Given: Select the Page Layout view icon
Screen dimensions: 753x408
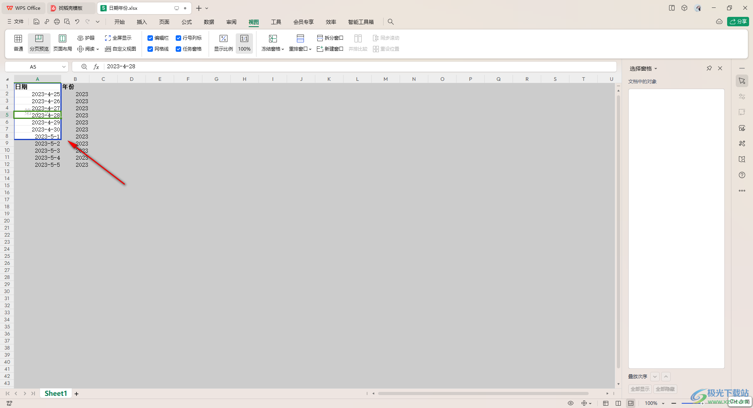Looking at the screenshot, I should [62, 43].
